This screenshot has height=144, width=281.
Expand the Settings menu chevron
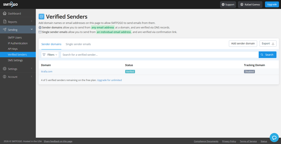(x=32, y=68)
